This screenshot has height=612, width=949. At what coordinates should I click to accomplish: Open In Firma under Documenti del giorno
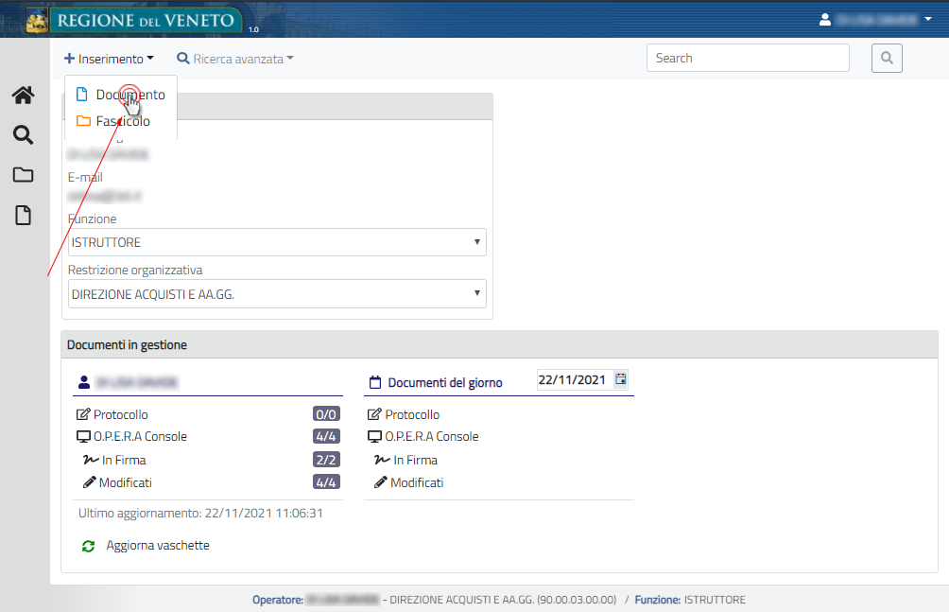(415, 460)
